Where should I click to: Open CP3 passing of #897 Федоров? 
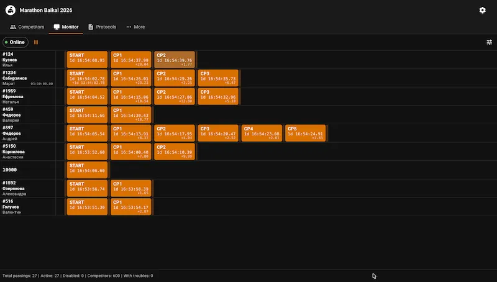coord(218,133)
